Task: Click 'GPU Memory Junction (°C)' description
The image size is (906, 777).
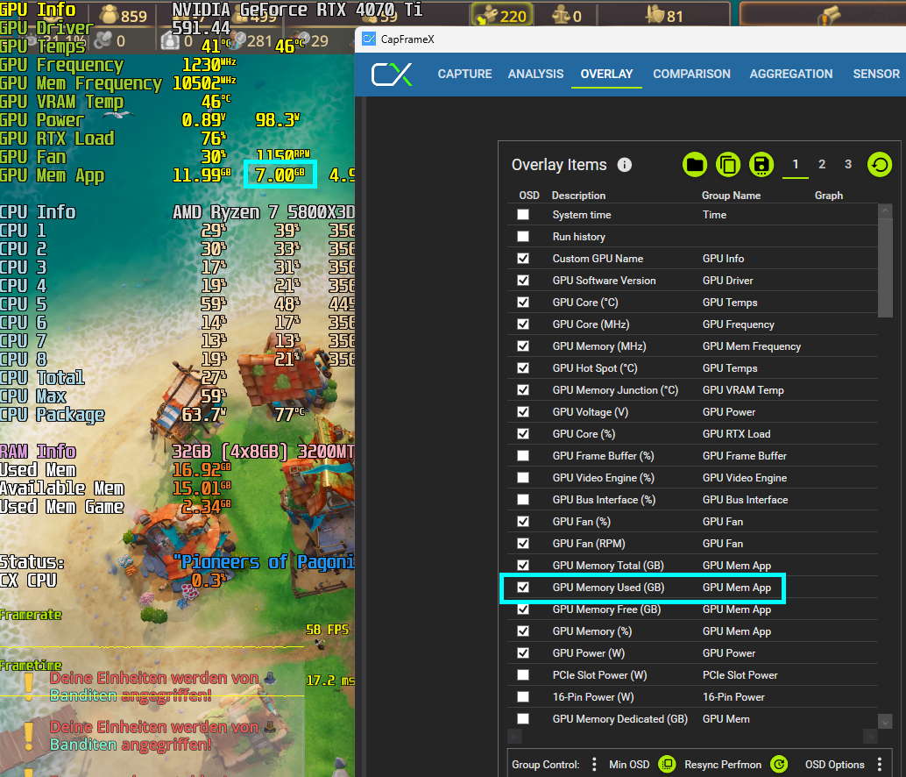Action: point(615,390)
